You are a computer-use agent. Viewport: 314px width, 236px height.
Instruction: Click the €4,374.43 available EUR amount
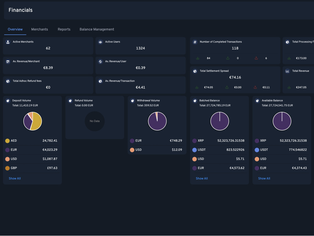[x=299, y=168]
